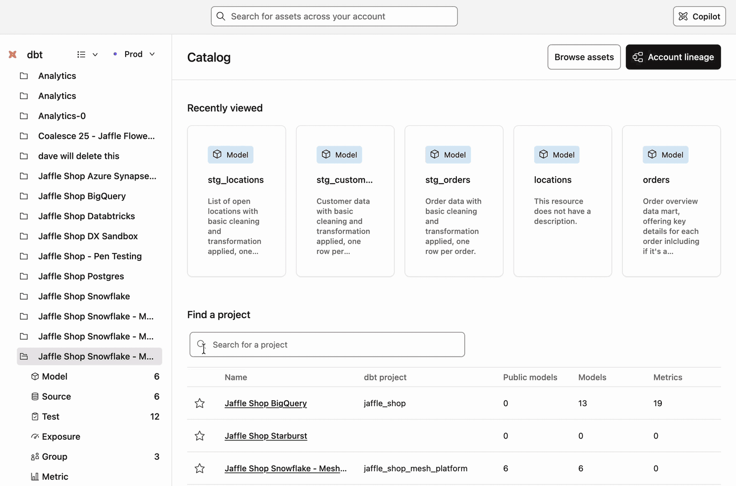
Task: Click the gauge icon next to Exposure
Action: pos(35,437)
